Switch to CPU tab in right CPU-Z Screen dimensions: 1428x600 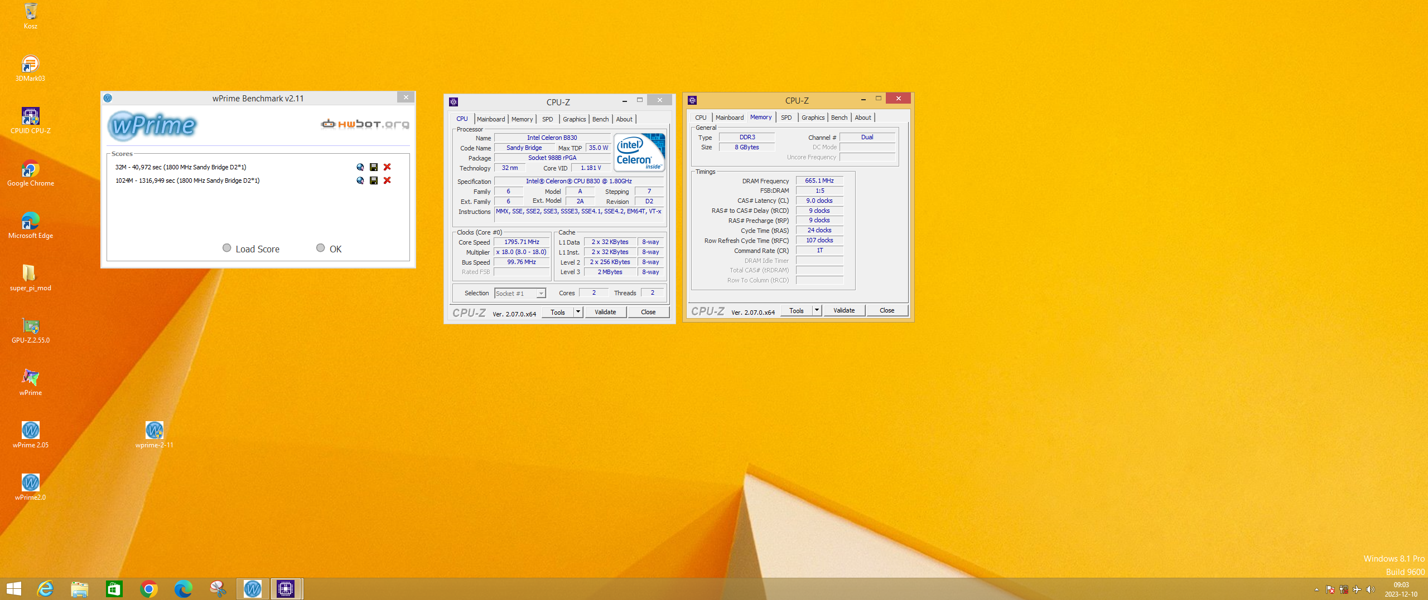click(x=701, y=118)
